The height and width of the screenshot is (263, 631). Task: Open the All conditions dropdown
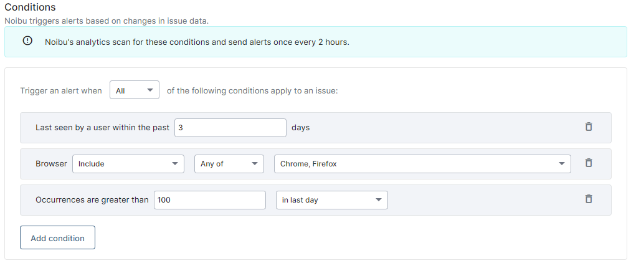coord(135,90)
